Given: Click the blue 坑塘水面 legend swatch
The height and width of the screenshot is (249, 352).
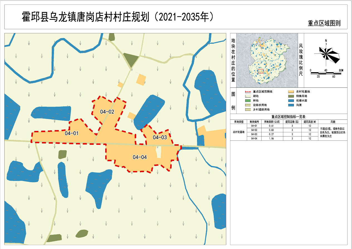Looking at the screenshot, I should click(x=291, y=101).
